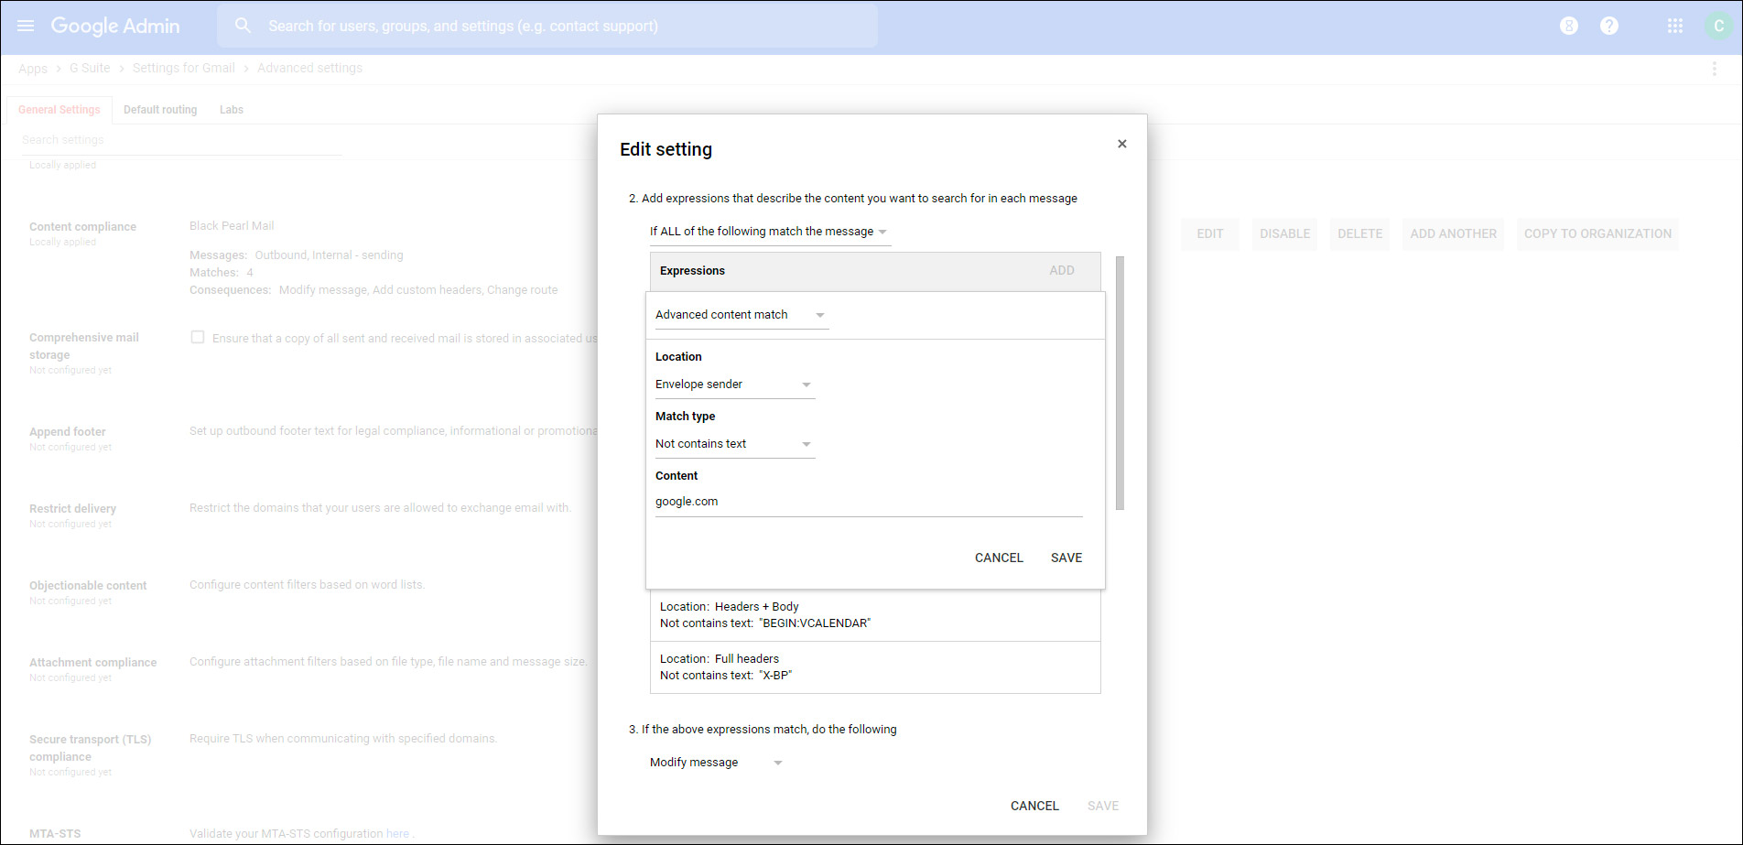
Task: Click the DELETE button
Action: [x=1359, y=233]
